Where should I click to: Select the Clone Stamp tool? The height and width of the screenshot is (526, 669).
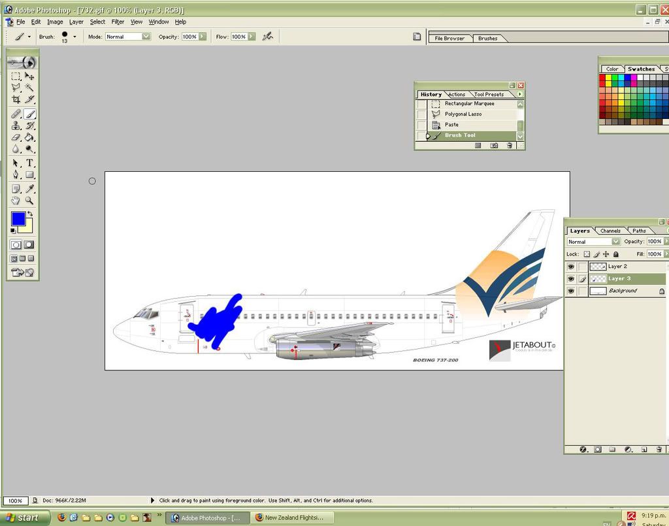click(16, 125)
